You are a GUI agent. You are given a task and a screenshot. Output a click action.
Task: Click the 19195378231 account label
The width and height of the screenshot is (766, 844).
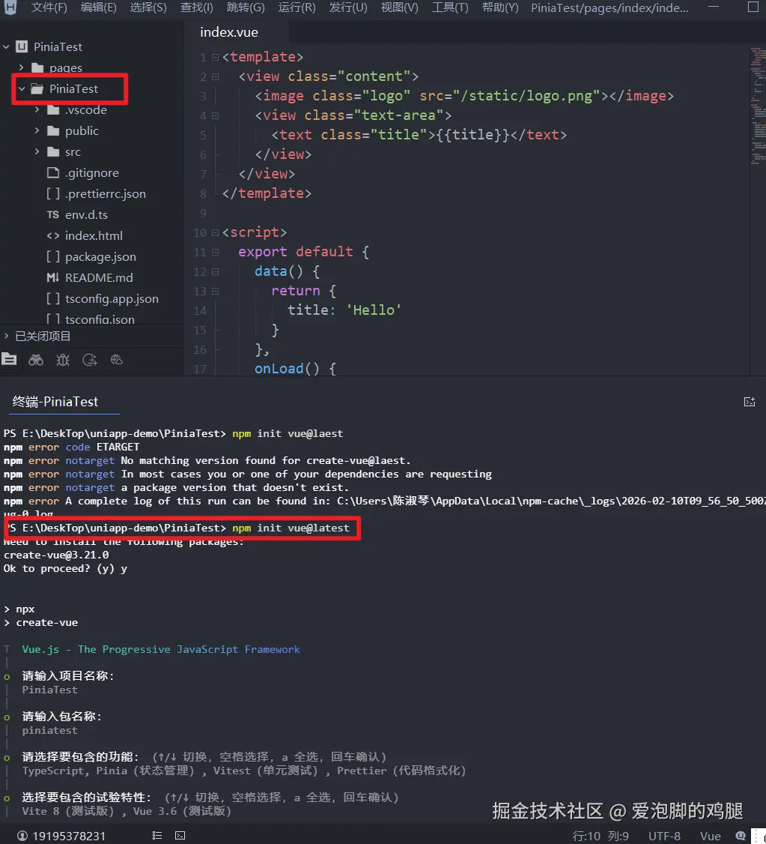[x=69, y=836]
